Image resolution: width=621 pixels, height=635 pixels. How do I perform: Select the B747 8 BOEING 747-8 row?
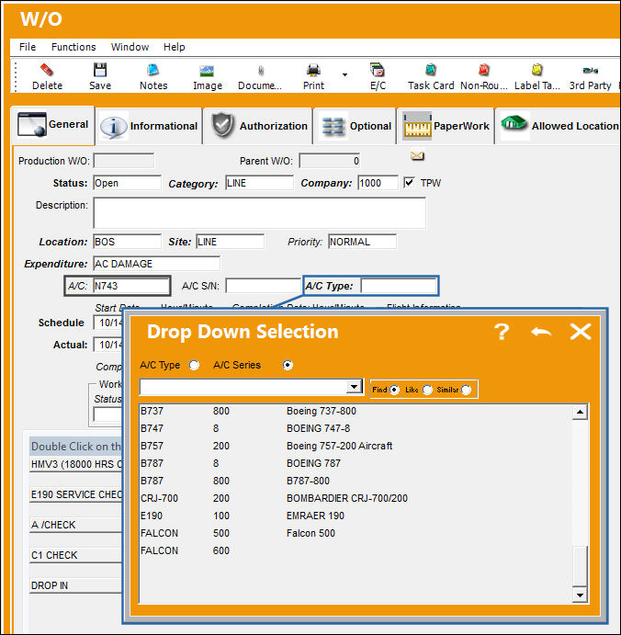click(x=356, y=428)
